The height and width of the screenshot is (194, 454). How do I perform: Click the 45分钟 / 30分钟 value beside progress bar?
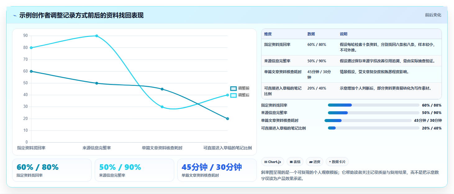point(428,121)
